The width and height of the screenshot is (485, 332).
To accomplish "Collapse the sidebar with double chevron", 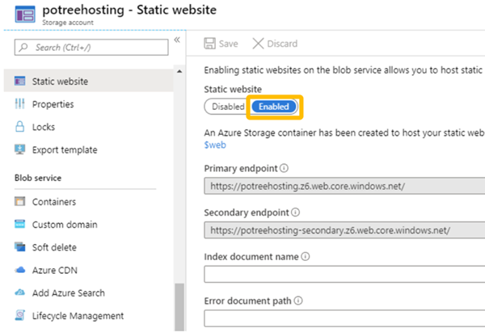I will point(177,40).
